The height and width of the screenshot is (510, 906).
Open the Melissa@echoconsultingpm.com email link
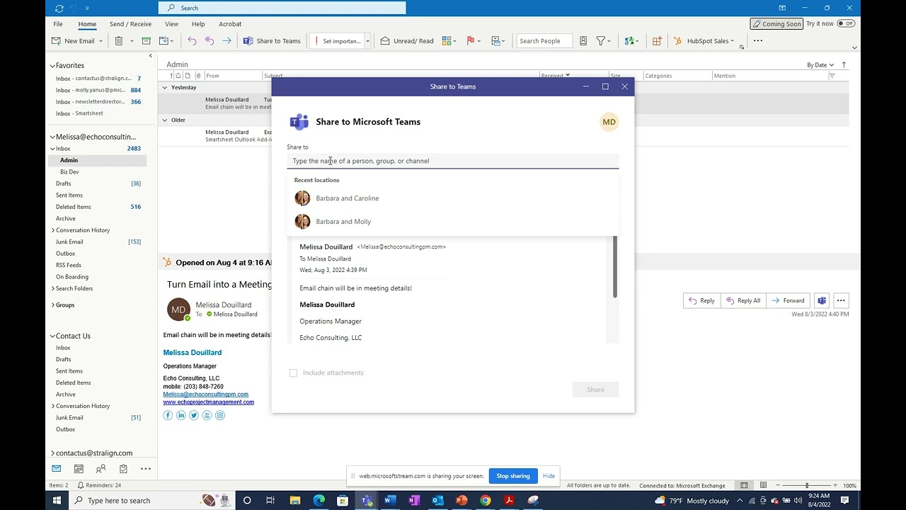coord(206,395)
